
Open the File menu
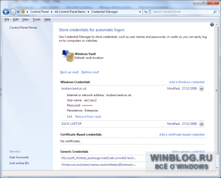tap(7, 20)
